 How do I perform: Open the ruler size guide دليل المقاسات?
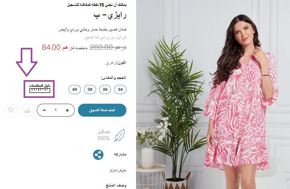39,89
